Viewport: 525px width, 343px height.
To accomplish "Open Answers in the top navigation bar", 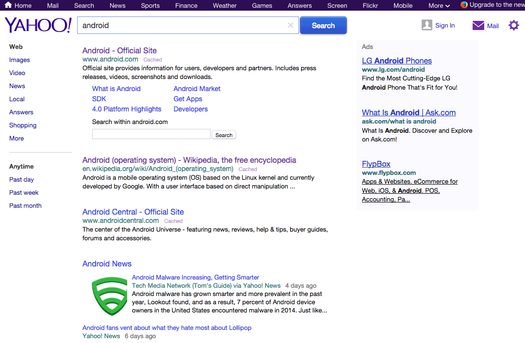I will (x=300, y=6).
